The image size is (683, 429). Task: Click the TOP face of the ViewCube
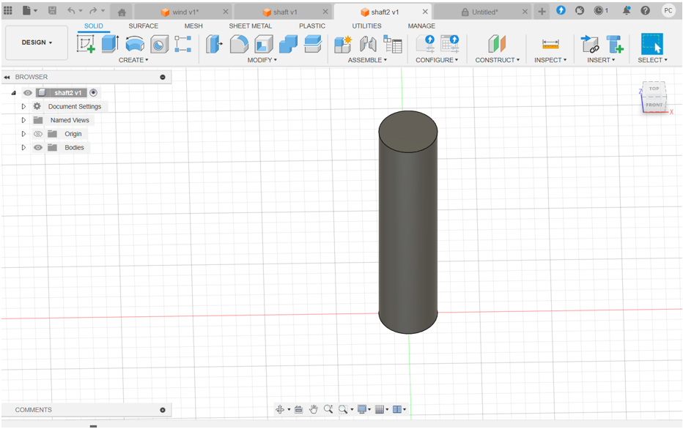pyautogui.click(x=654, y=89)
